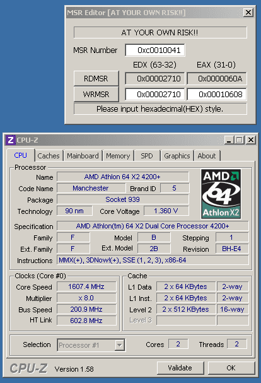261x383 pixels.
Task: Open the About tab
Action: click(207, 156)
